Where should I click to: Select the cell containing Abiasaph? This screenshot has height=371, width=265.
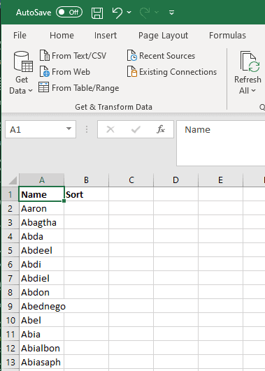pyautogui.click(x=42, y=362)
